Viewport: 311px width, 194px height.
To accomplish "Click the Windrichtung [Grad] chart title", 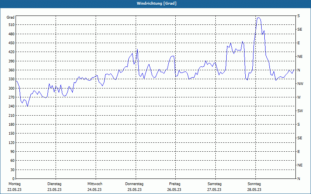I will click(x=157, y=3).
